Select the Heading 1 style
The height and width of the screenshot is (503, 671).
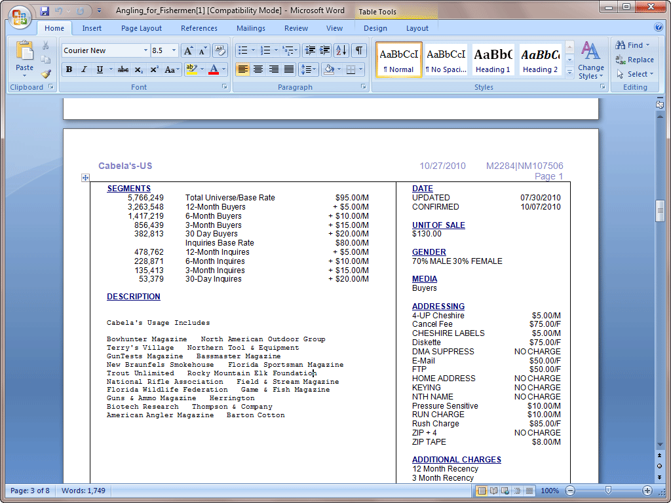[493, 60]
